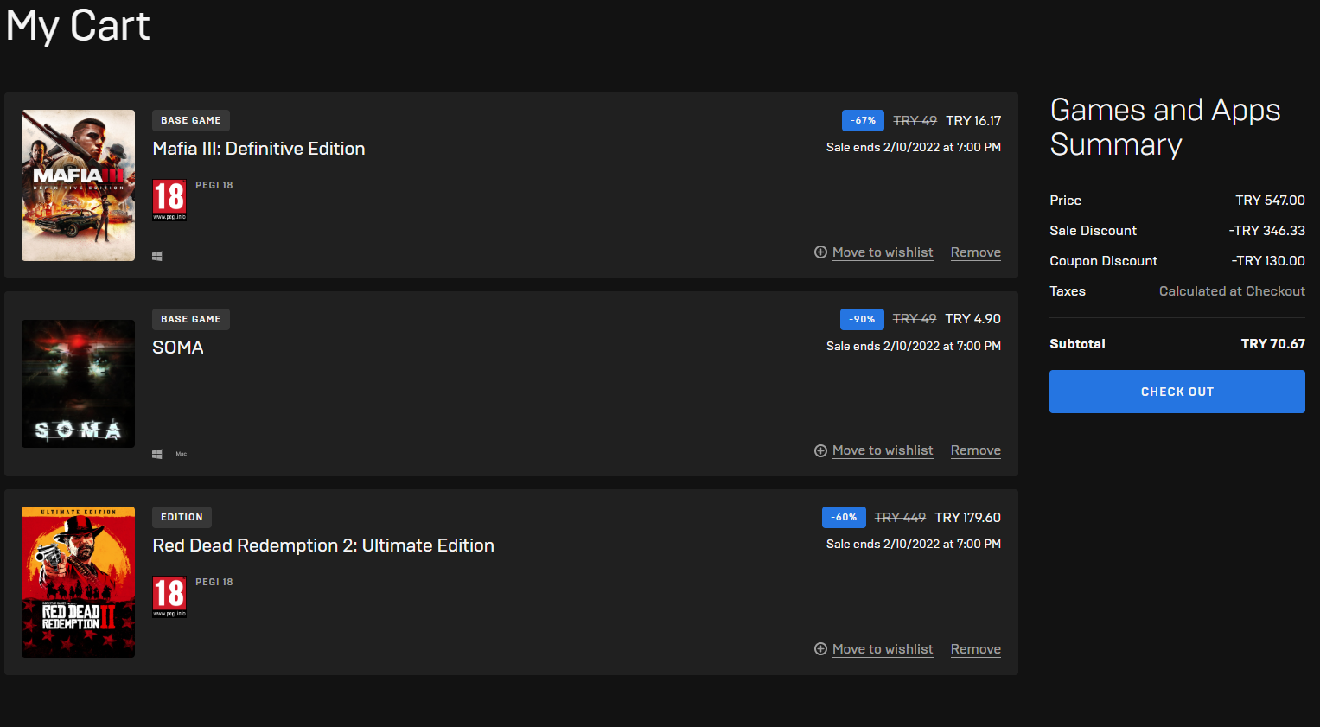Open the Mafia III cover art thumbnail

click(x=78, y=185)
